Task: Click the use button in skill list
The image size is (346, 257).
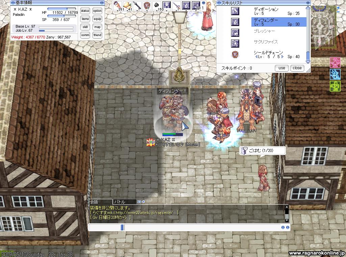Action: [x=281, y=68]
